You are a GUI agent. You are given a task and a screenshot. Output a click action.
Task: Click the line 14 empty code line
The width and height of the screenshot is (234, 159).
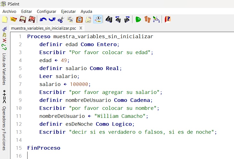(x=110, y=140)
